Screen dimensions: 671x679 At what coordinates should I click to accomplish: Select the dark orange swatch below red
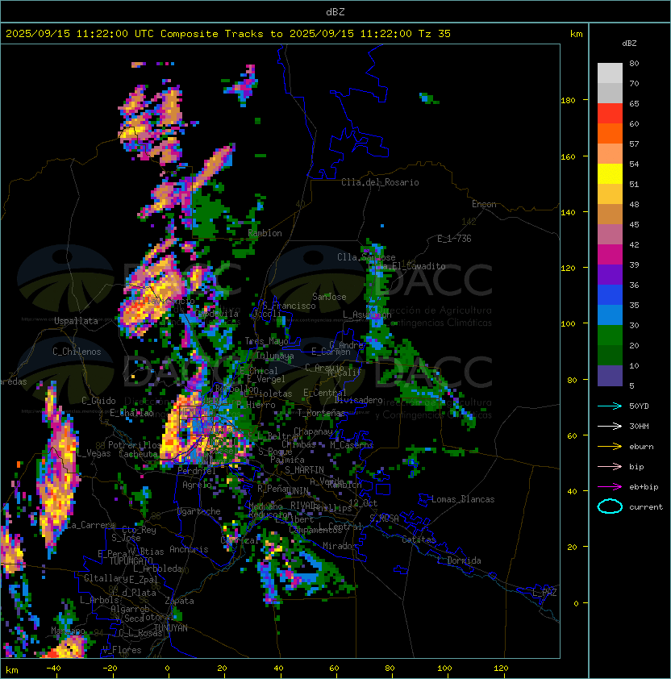pos(610,133)
